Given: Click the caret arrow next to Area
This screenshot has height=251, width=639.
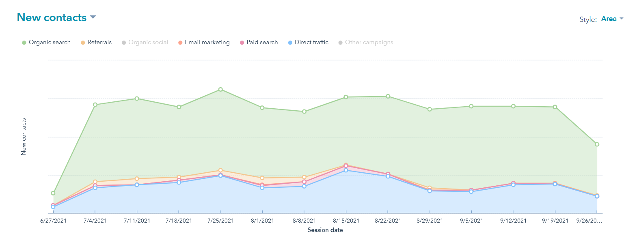Looking at the screenshot, I should pos(622,19).
